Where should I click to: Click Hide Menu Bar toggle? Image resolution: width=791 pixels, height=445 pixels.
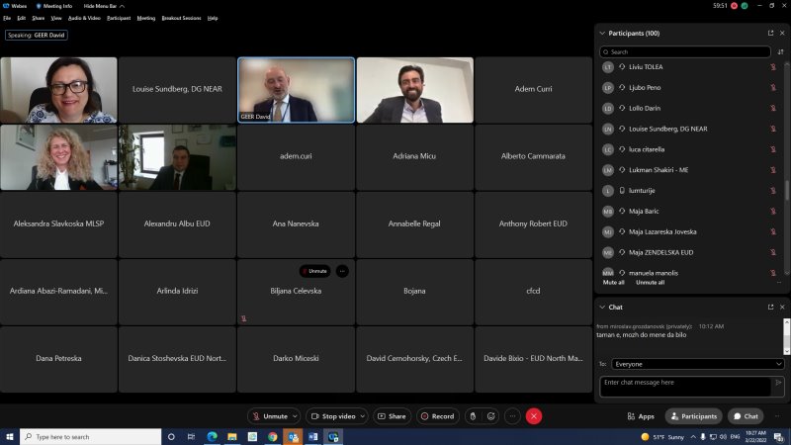click(x=104, y=6)
